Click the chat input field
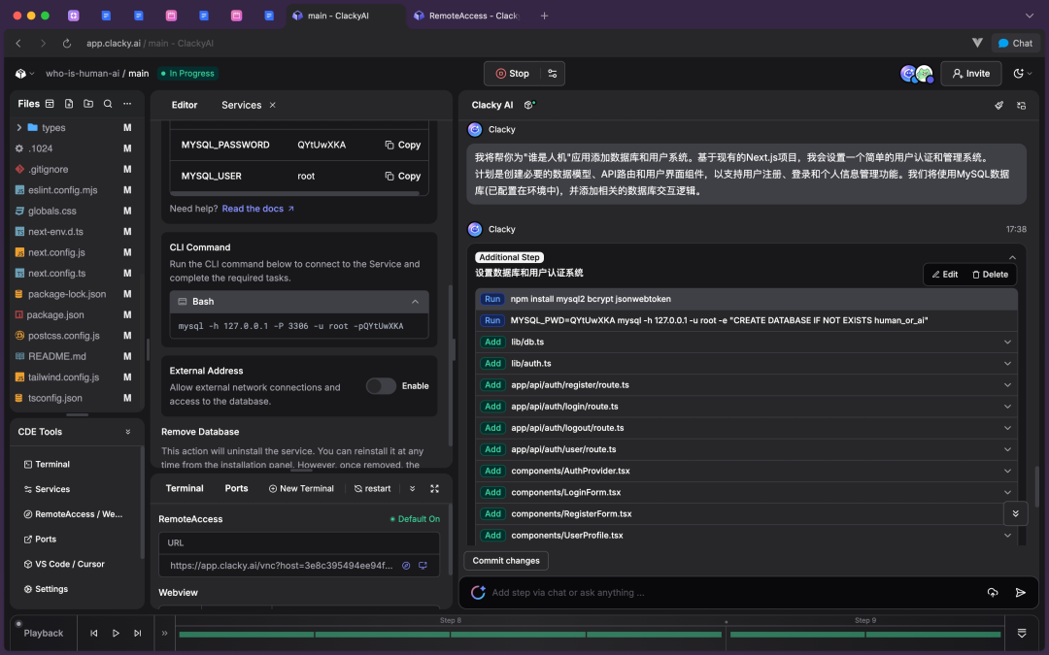 coord(680,592)
